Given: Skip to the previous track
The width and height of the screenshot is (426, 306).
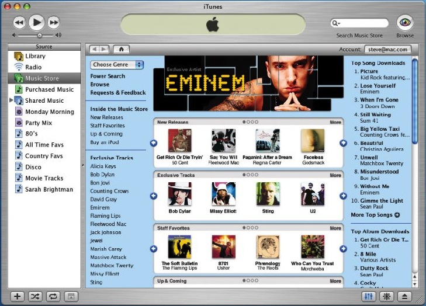Looking at the screenshot, I should coord(19,22).
